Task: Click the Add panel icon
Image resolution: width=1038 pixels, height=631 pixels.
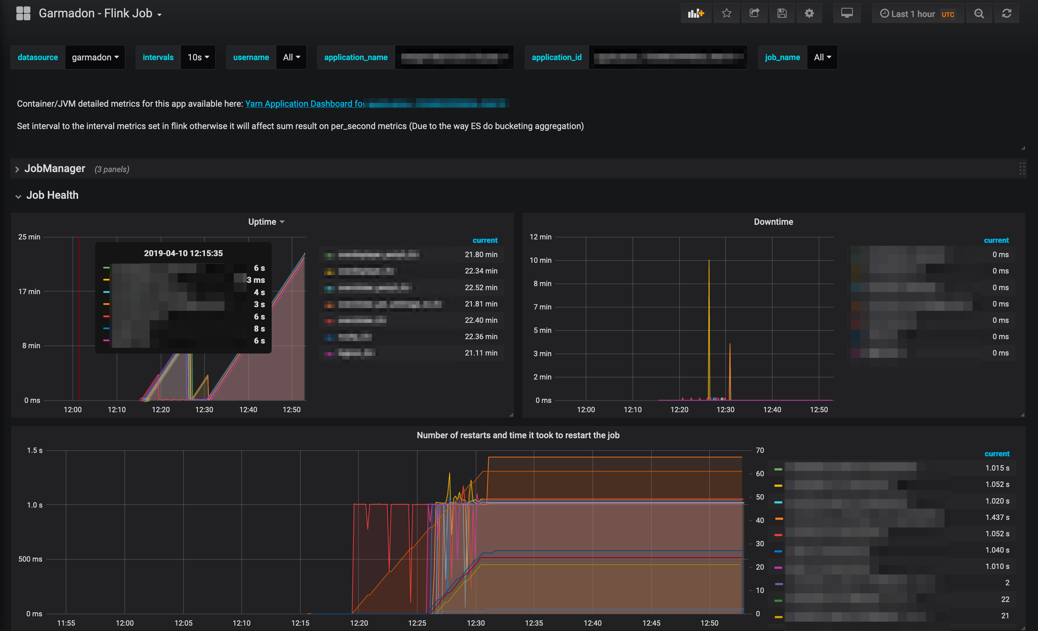Action: pos(696,13)
